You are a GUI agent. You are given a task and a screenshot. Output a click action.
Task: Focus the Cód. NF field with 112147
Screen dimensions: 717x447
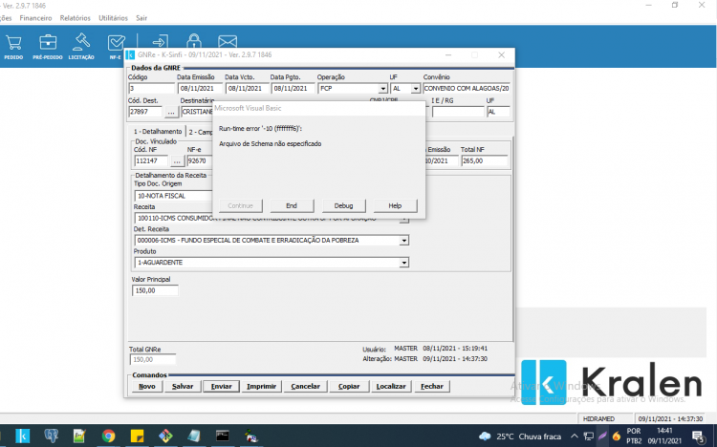pyautogui.click(x=151, y=160)
